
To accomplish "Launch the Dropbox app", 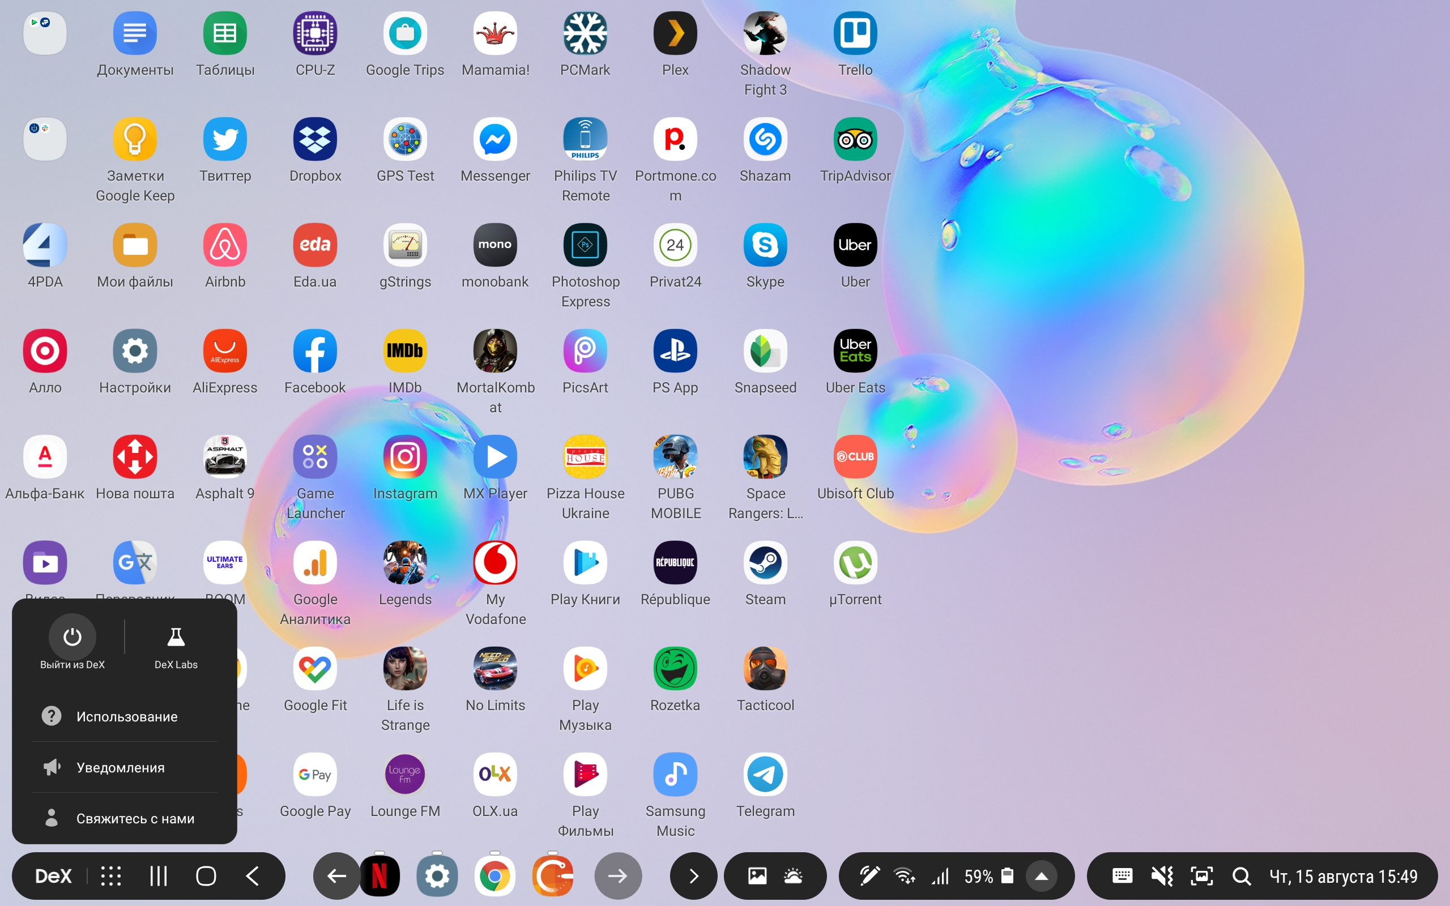I will tap(315, 140).
